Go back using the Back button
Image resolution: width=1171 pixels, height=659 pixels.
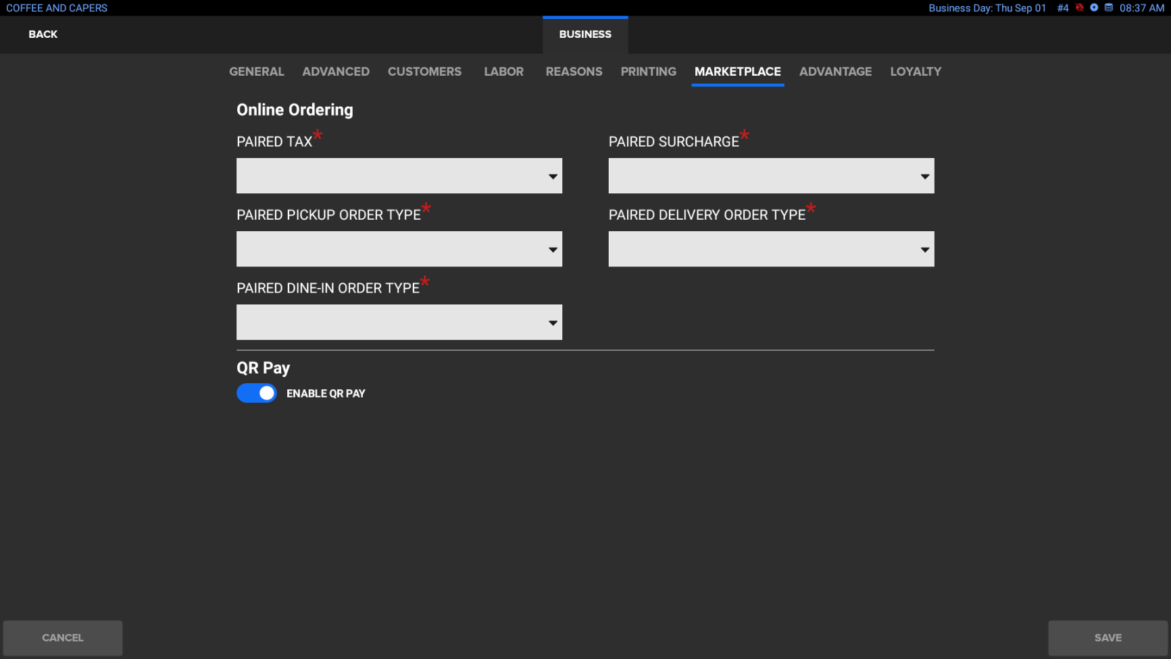click(x=43, y=34)
